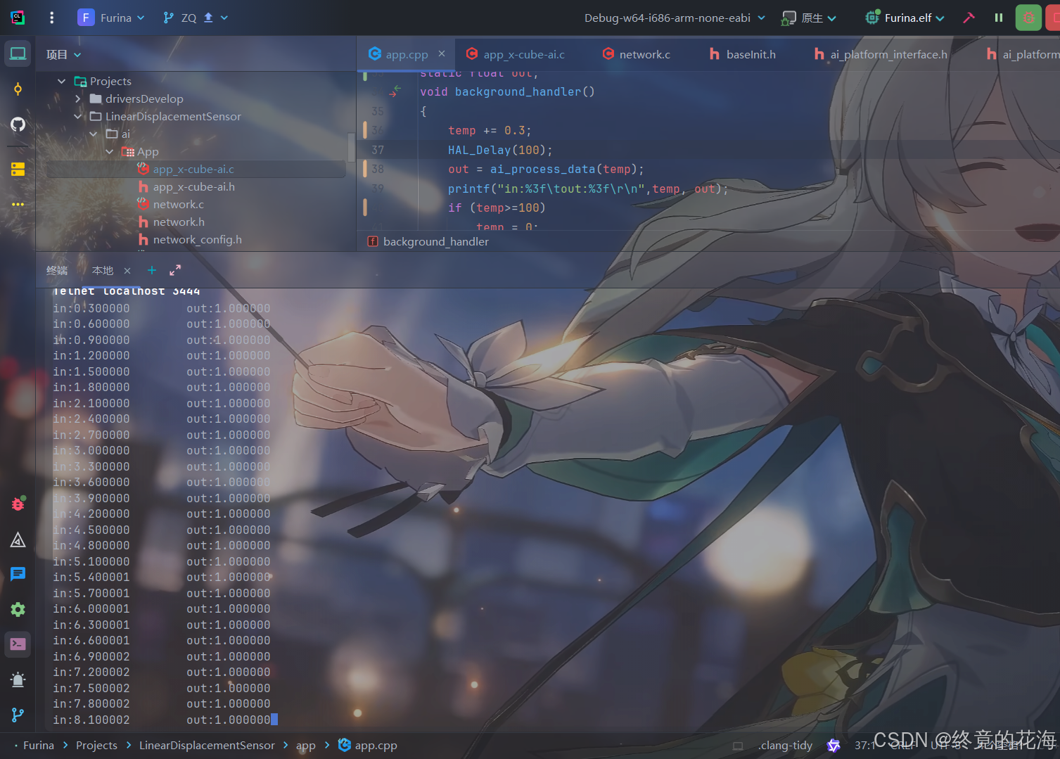Close the app.cpp editor tab
This screenshot has height=759, width=1060.
[442, 53]
